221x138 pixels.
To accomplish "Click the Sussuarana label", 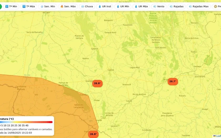I will [x=200, y=76].
